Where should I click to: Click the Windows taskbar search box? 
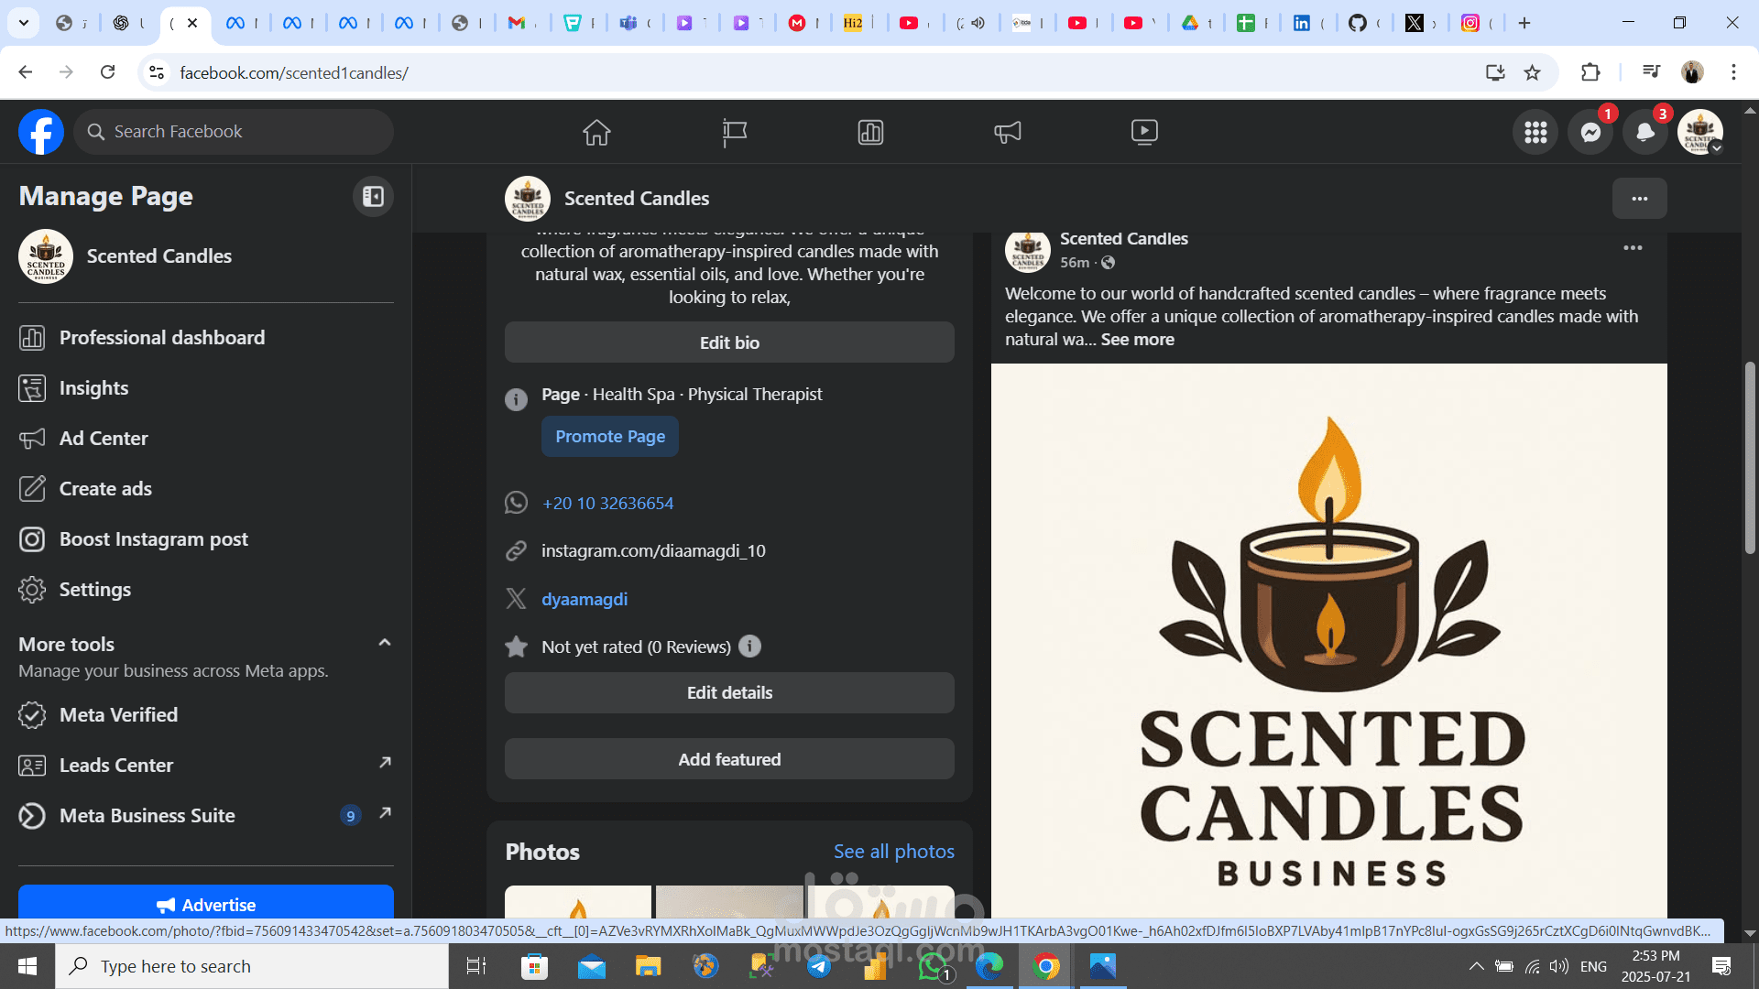(252, 966)
